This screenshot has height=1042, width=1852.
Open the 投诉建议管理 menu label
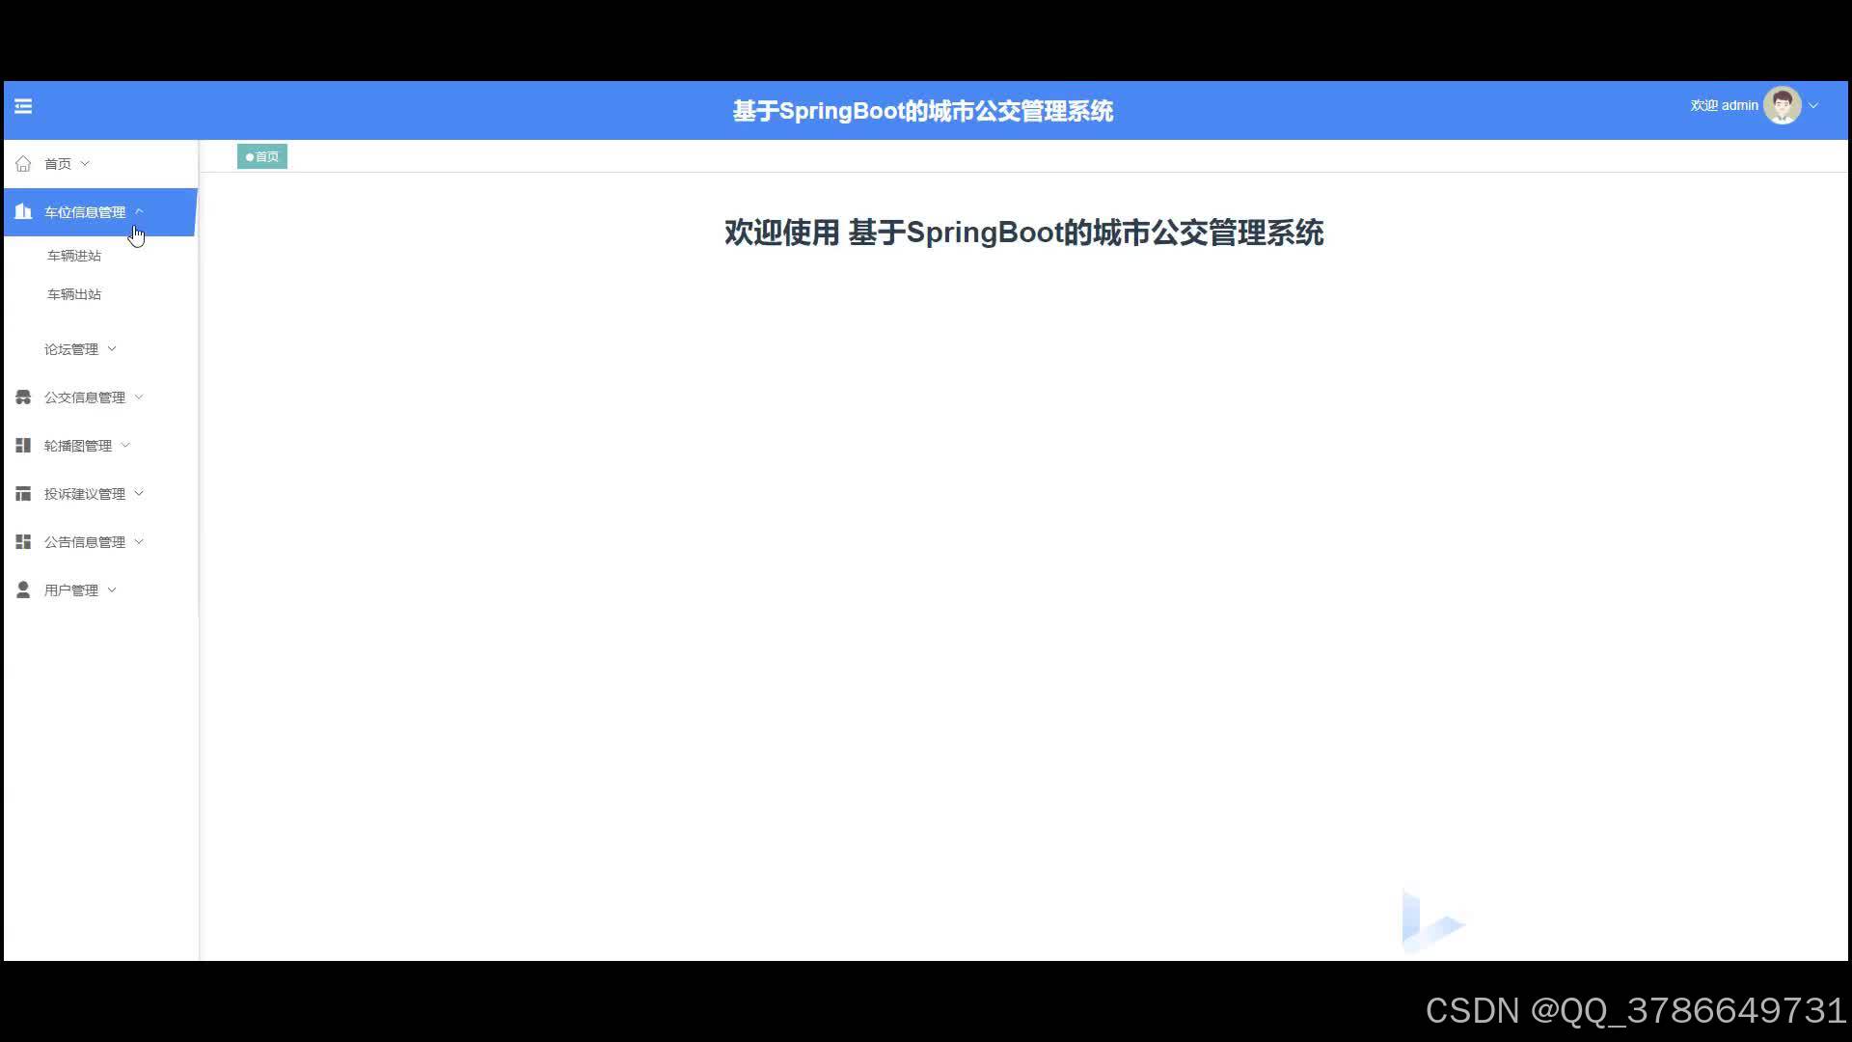click(85, 494)
